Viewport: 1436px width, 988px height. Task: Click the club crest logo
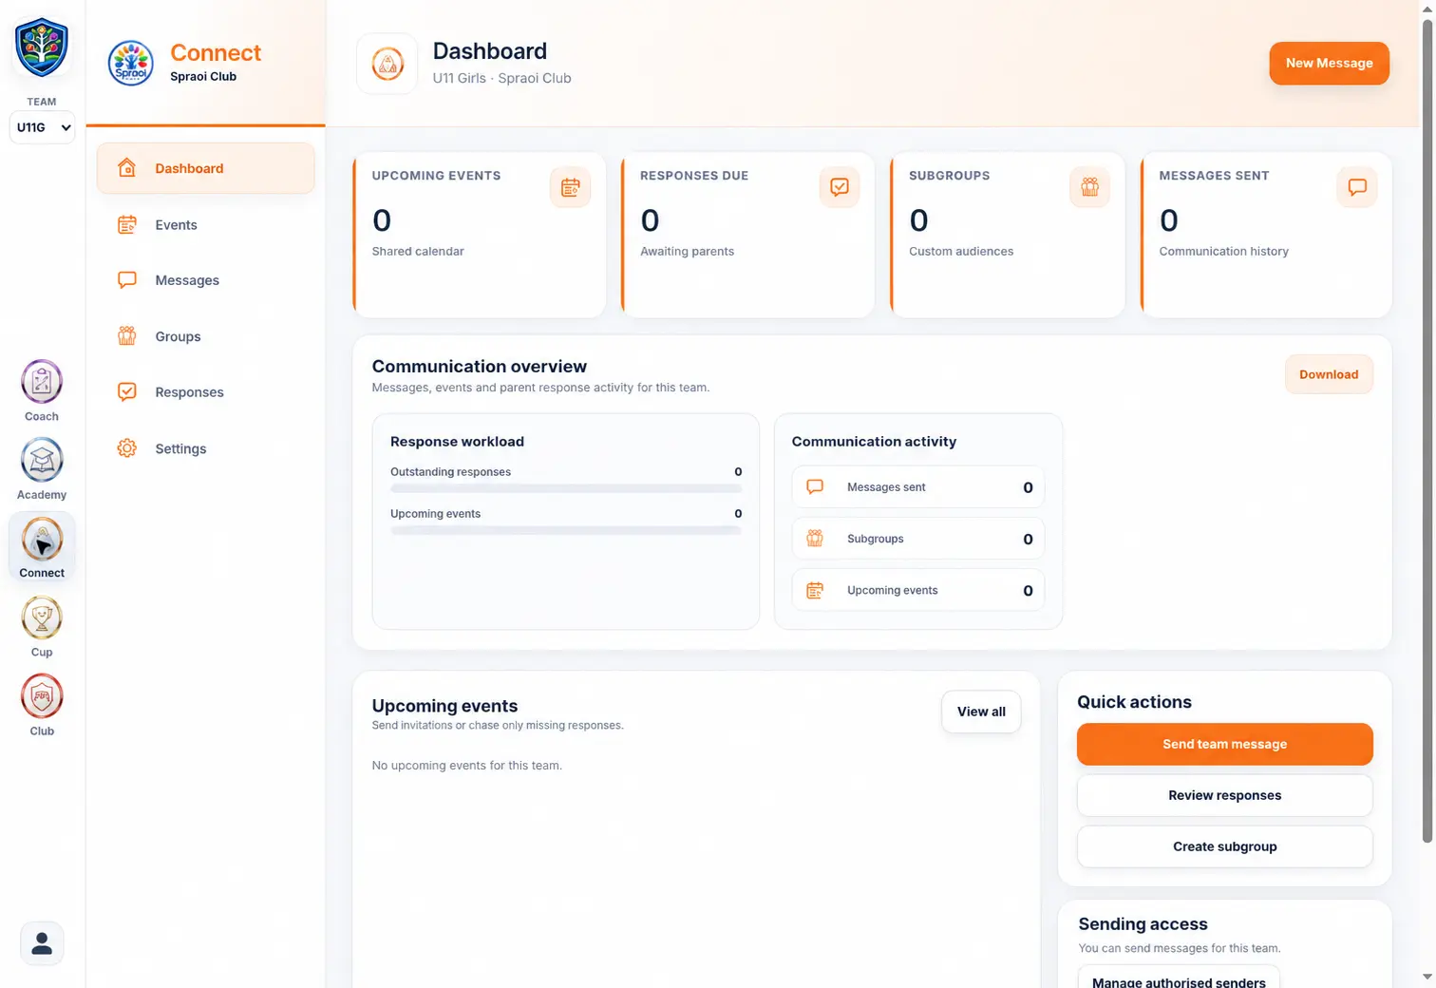42,47
